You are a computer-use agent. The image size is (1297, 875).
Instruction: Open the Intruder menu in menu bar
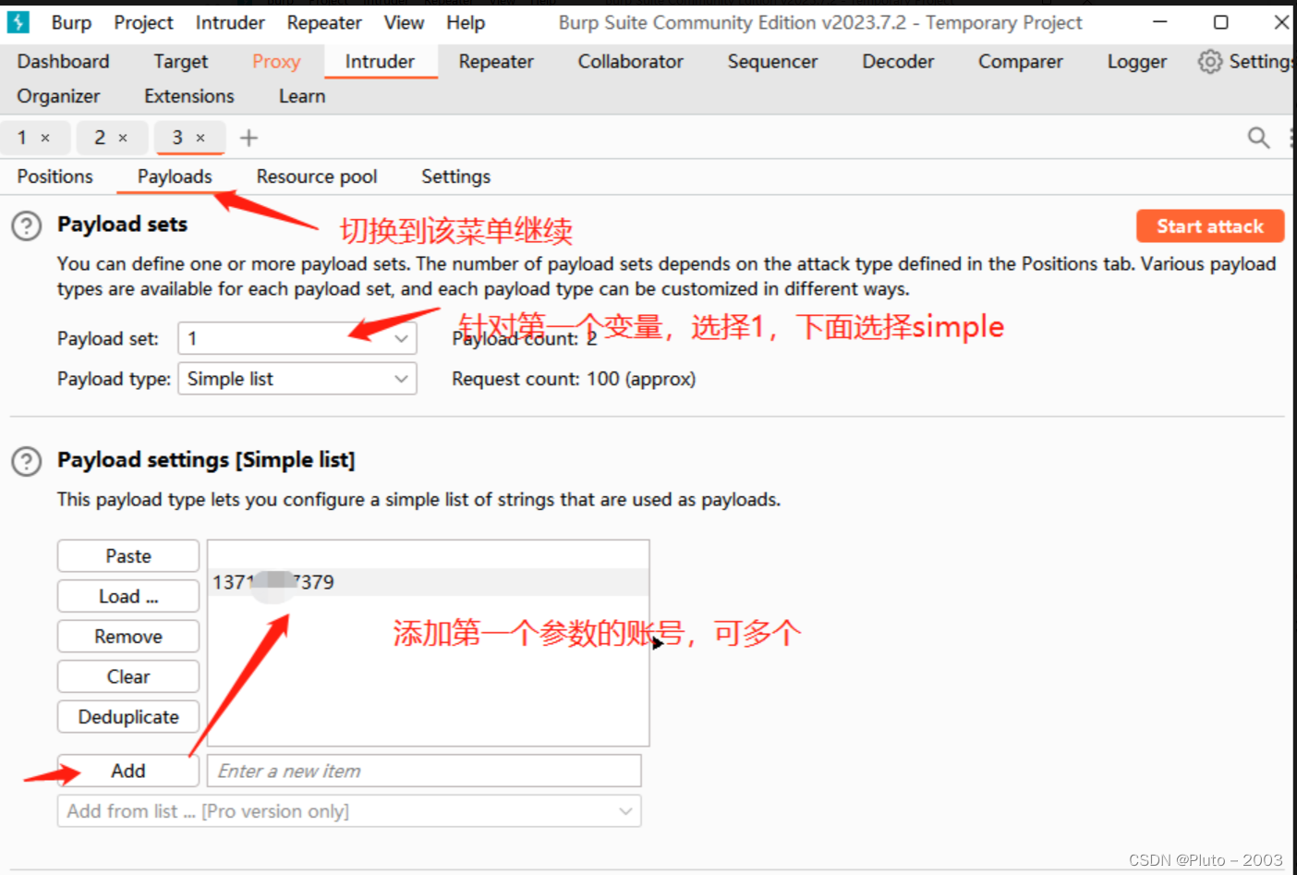pos(230,22)
